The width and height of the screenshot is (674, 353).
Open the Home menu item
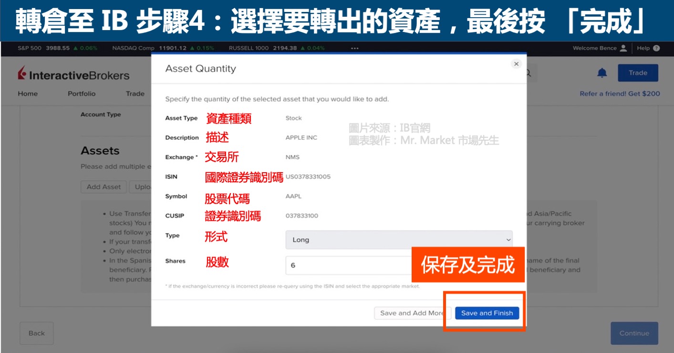[x=28, y=94]
